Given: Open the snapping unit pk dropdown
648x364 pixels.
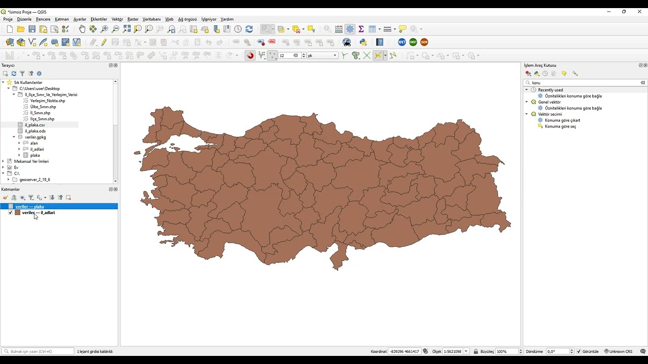Looking at the screenshot, I should tap(322, 56).
